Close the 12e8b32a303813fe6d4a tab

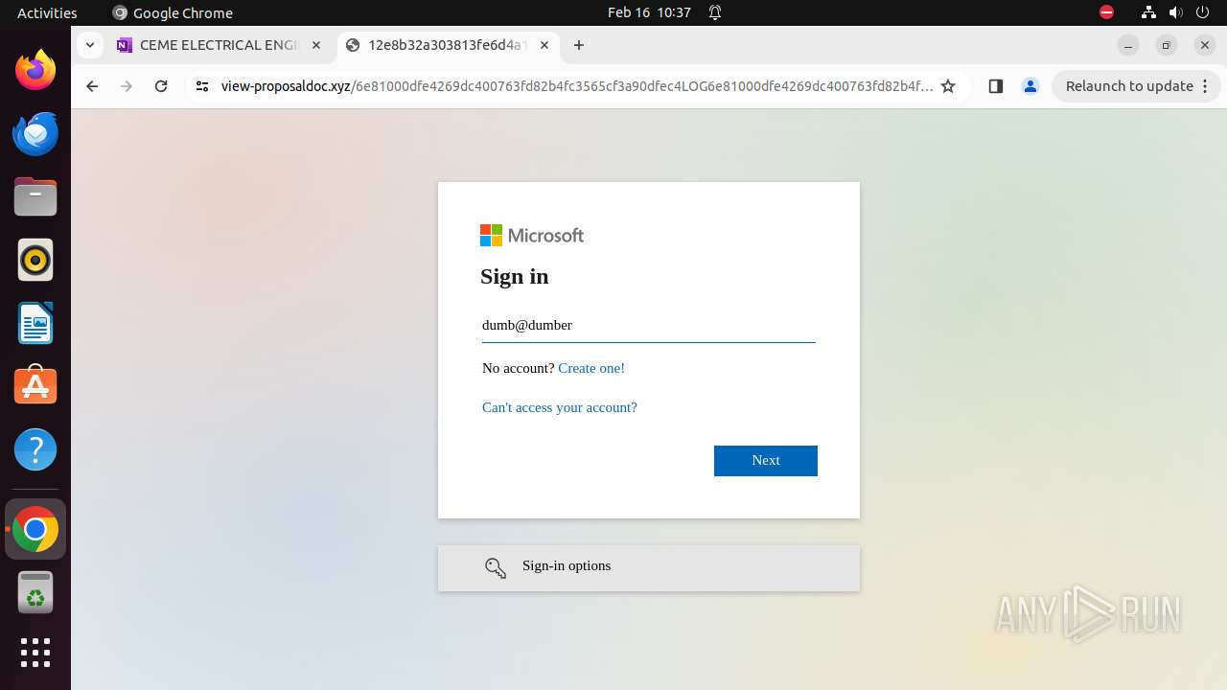coord(544,45)
